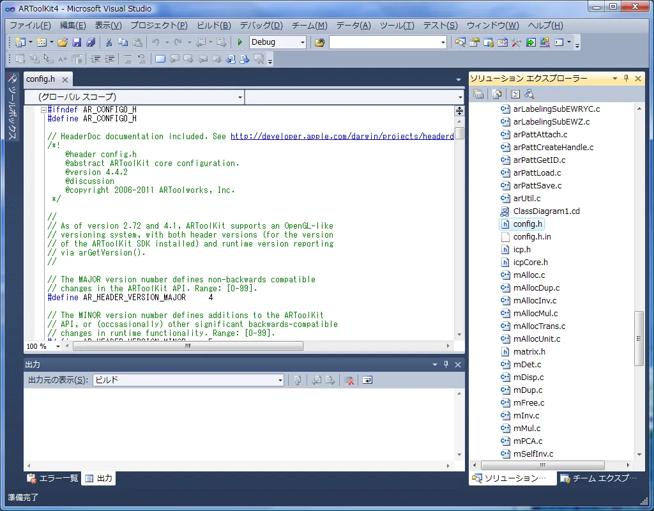Open Solution Explorer window position dropdown arrow
Viewport: 654px width, 511px height.
(x=614, y=78)
